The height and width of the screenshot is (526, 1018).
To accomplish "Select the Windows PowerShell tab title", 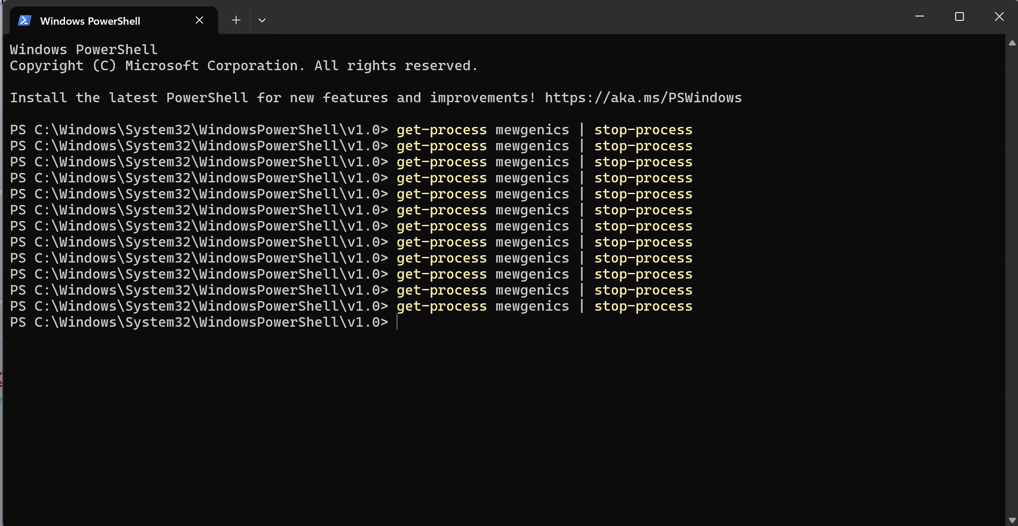I will click(90, 21).
